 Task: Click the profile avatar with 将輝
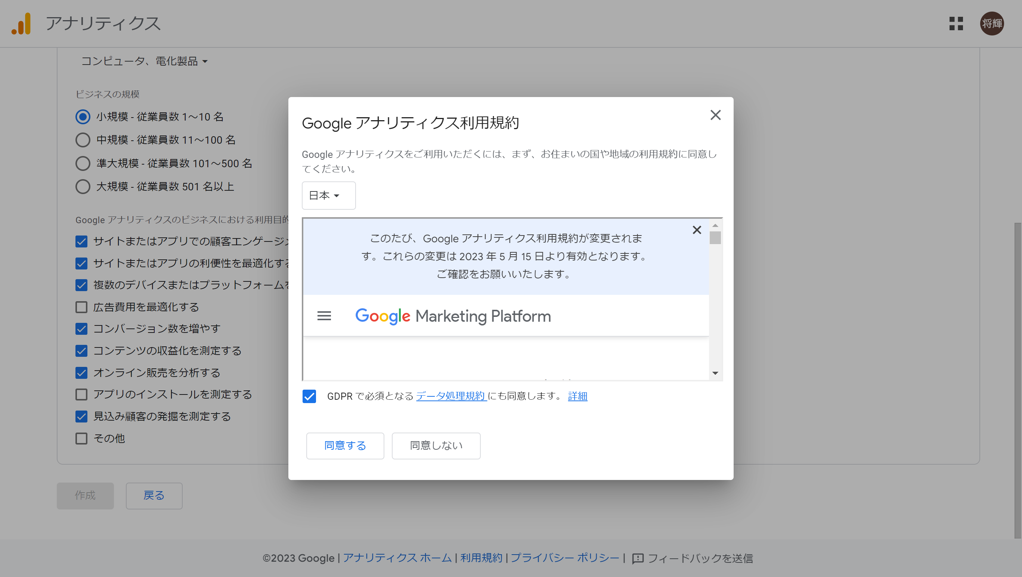coord(992,24)
